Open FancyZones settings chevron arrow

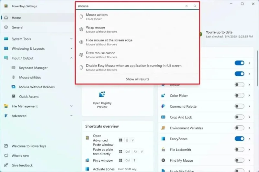[249, 139]
